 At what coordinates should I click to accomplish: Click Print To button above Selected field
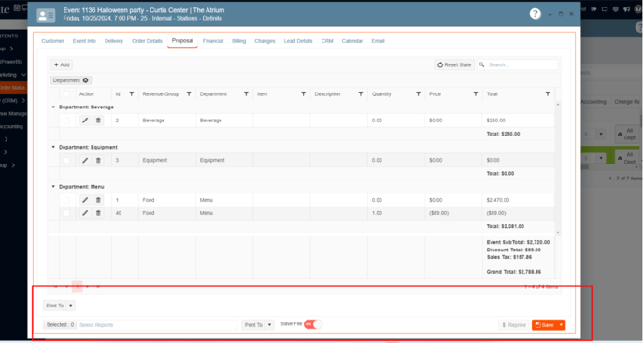(x=55, y=306)
